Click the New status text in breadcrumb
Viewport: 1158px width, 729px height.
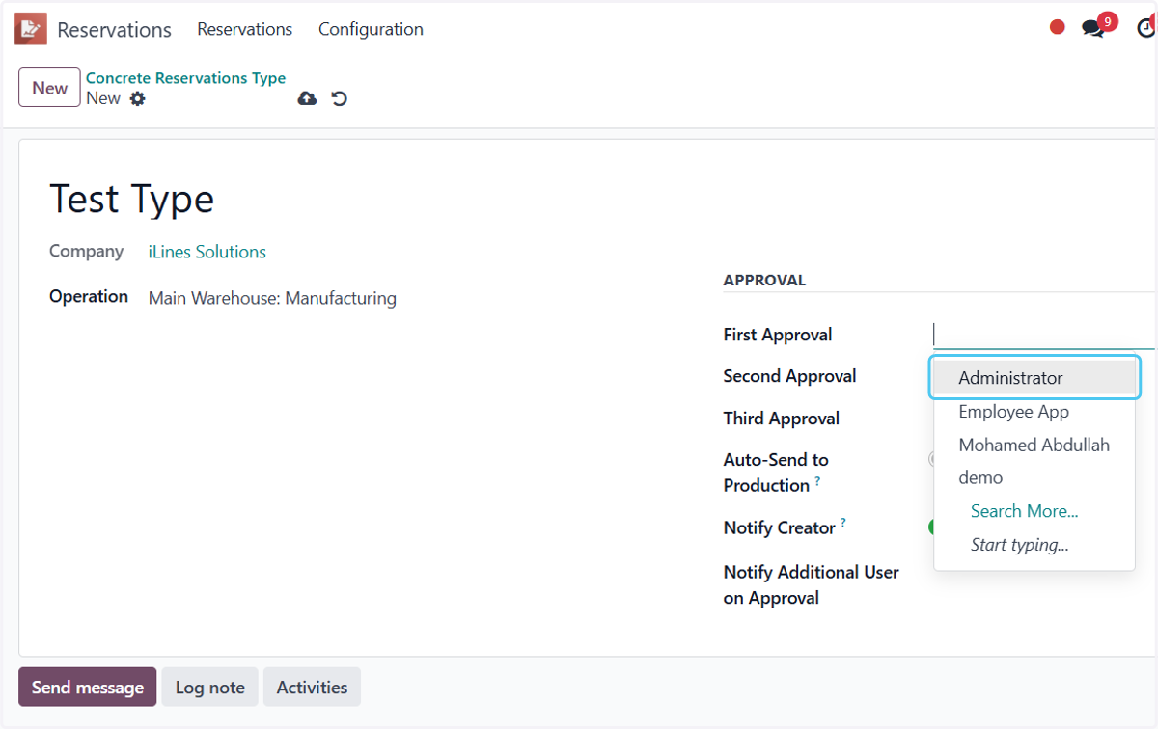[x=103, y=98]
